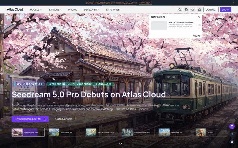Click Try it now in banner

(x=145, y=3)
